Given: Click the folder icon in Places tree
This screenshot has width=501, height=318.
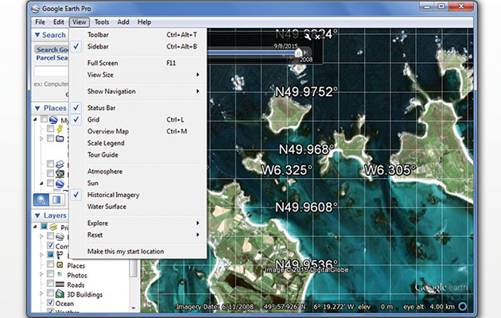Looking at the screenshot, I should 60,138.
